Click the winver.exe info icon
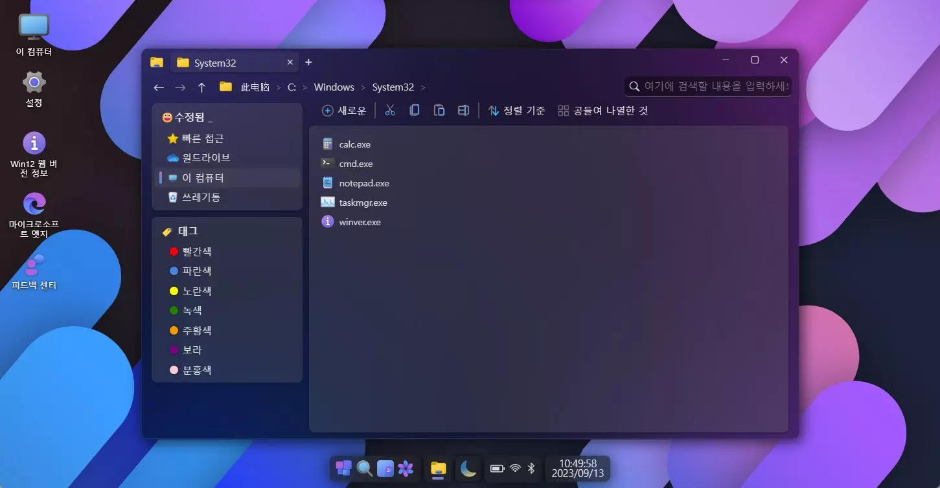This screenshot has width=940, height=488. (x=327, y=222)
